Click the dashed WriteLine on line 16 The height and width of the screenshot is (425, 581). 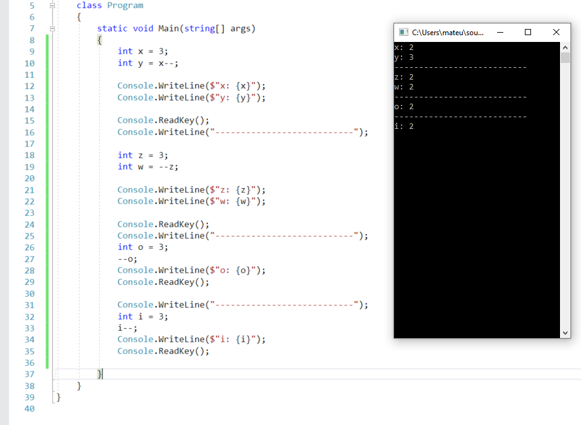pyautogui.click(x=243, y=132)
